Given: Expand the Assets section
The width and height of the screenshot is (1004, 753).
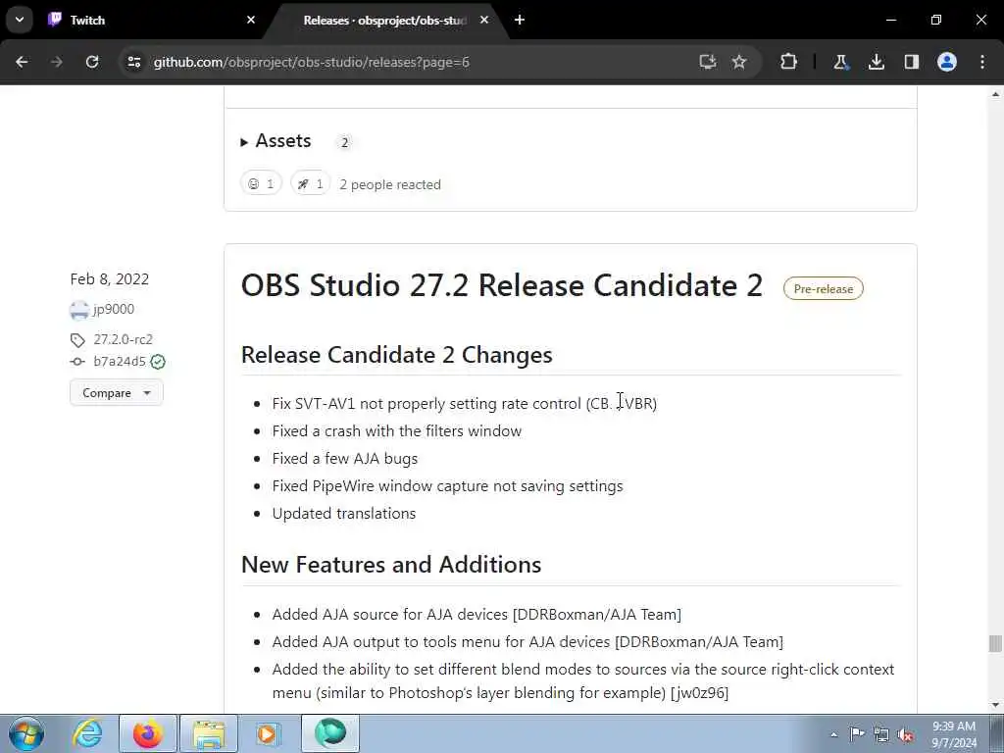Looking at the screenshot, I should [x=276, y=141].
